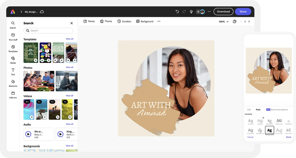Open top bar more options menu

pos(209,12)
